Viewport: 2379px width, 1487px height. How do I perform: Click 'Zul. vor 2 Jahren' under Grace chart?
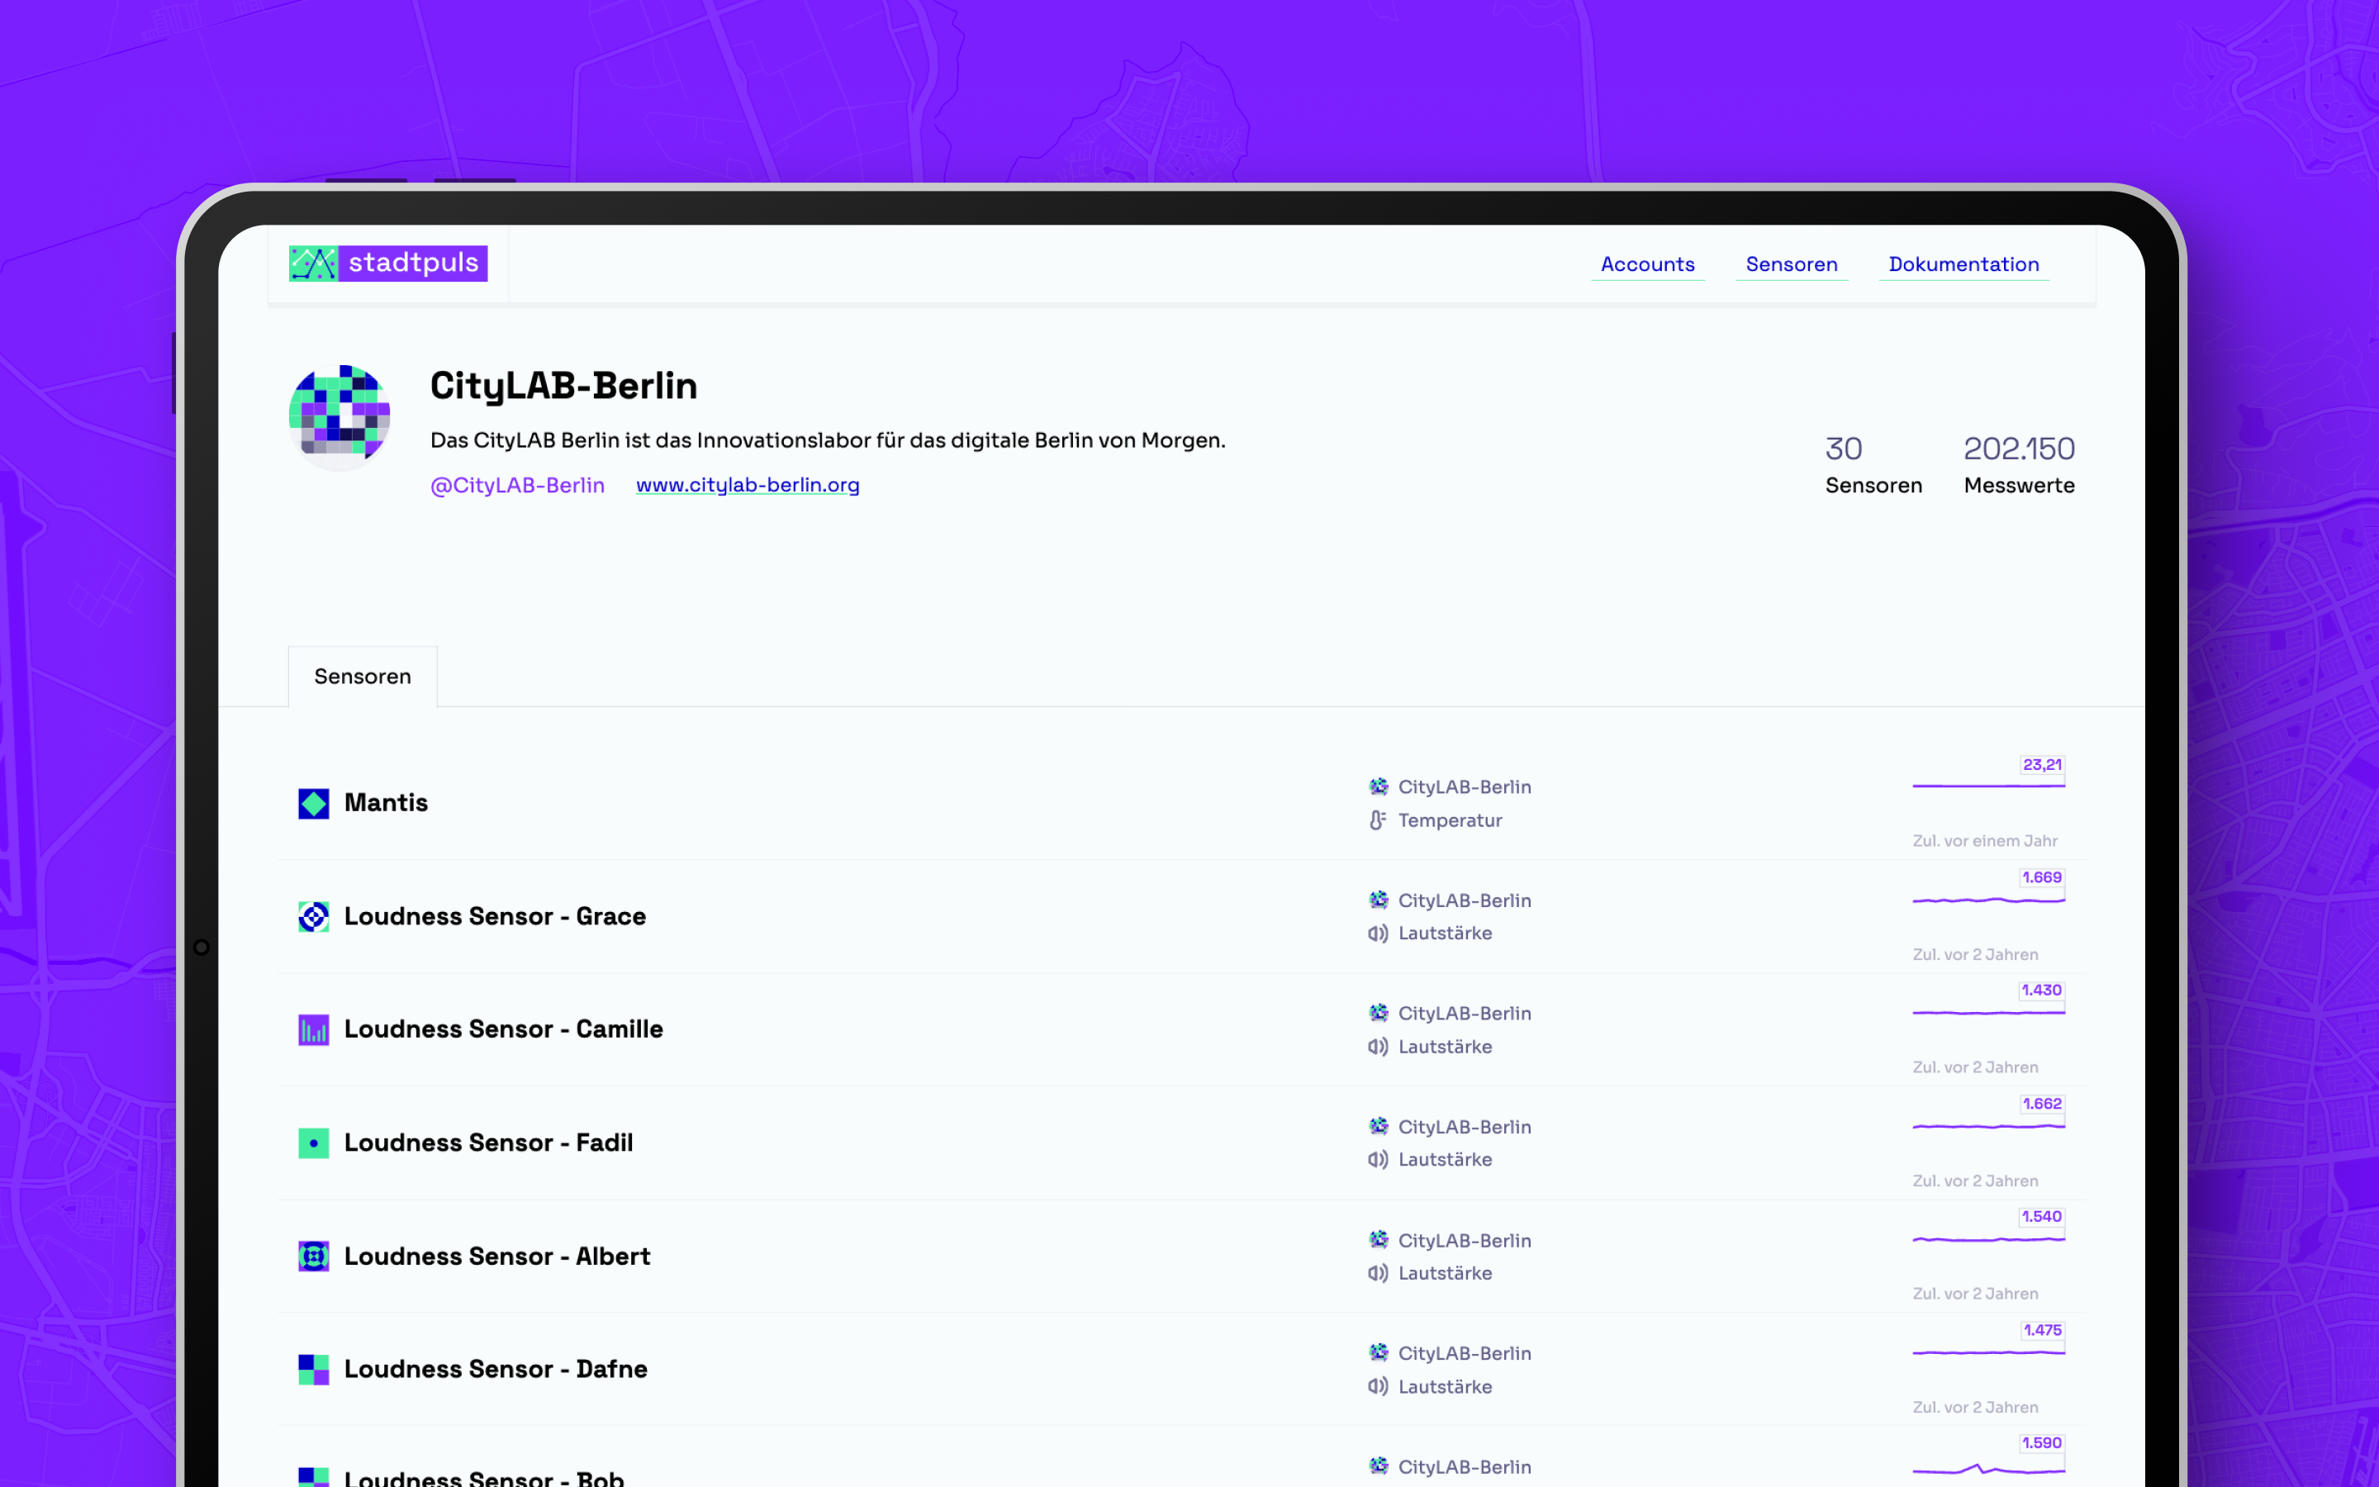(x=1974, y=954)
